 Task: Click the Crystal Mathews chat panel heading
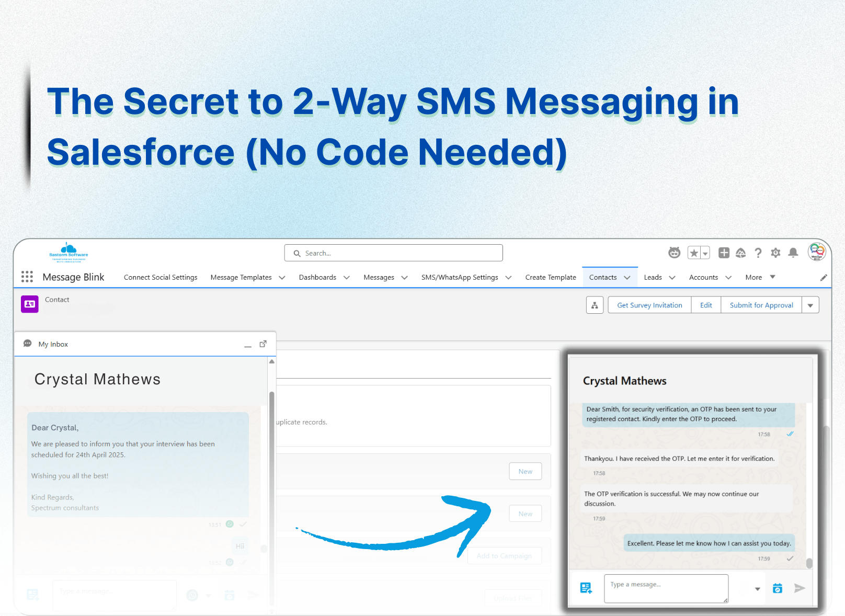click(x=624, y=381)
